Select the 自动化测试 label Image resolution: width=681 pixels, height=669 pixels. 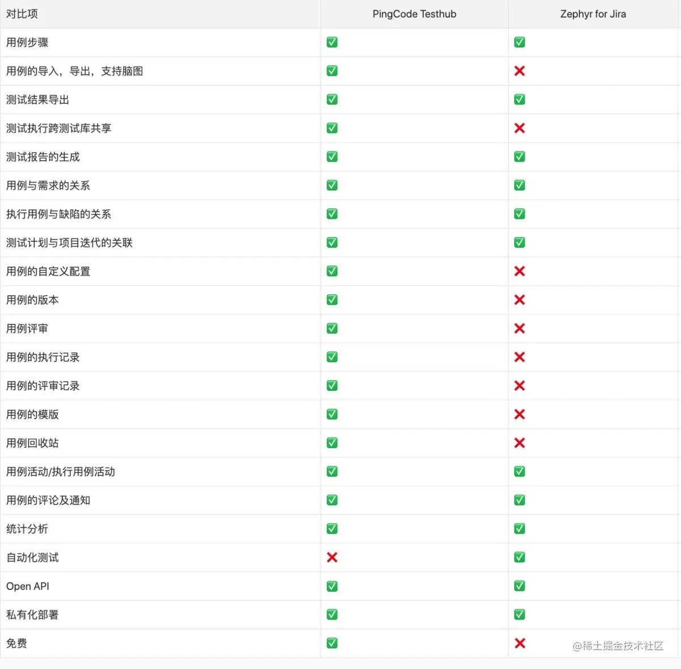pyautogui.click(x=32, y=557)
